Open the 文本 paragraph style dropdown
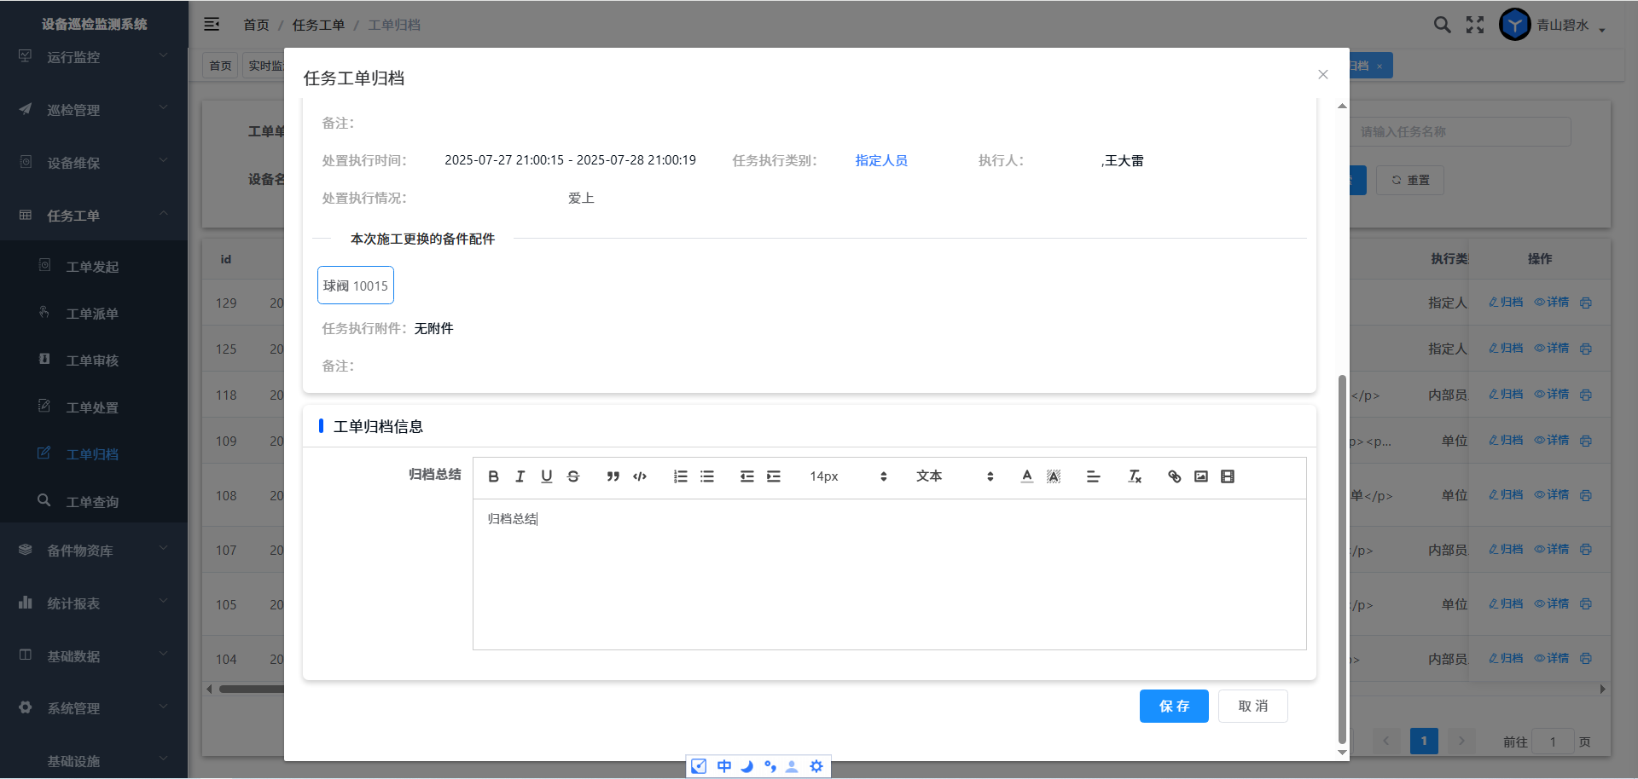1638x779 pixels. tap(954, 476)
